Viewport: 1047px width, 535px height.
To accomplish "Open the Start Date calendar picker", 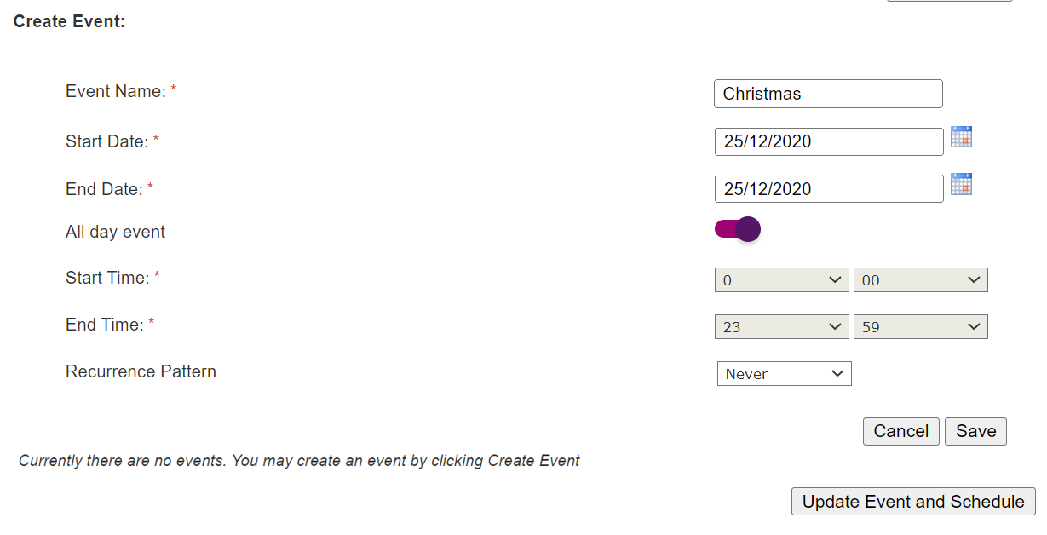I will 961,137.
